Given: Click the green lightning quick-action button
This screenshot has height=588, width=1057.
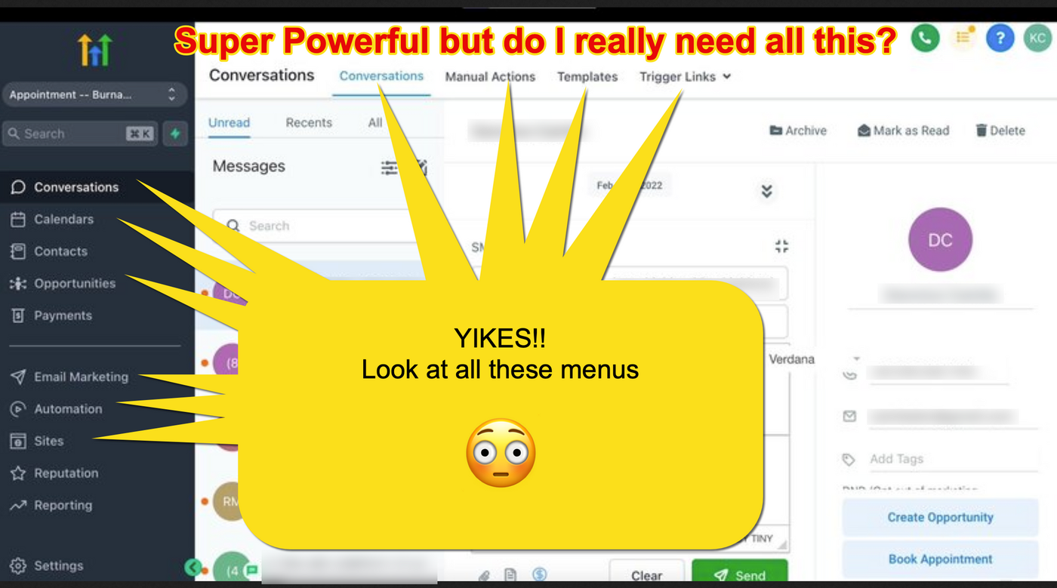Looking at the screenshot, I should pos(175,134).
